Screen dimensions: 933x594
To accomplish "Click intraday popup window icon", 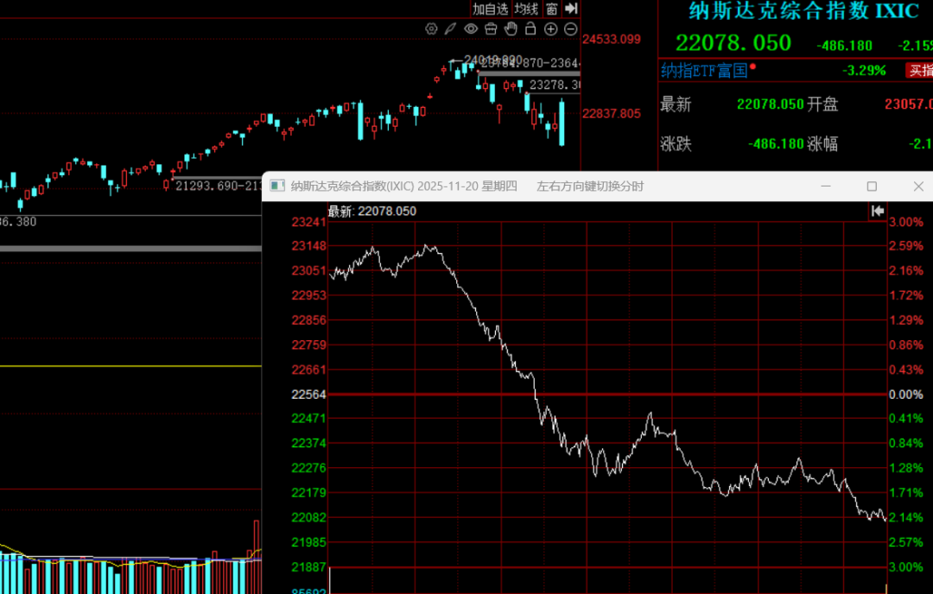I will [277, 186].
